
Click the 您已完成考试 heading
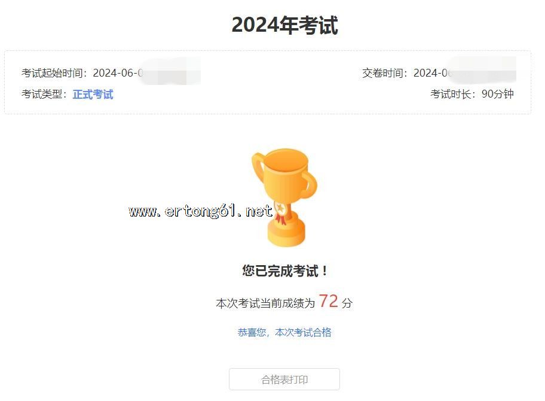click(284, 271)
